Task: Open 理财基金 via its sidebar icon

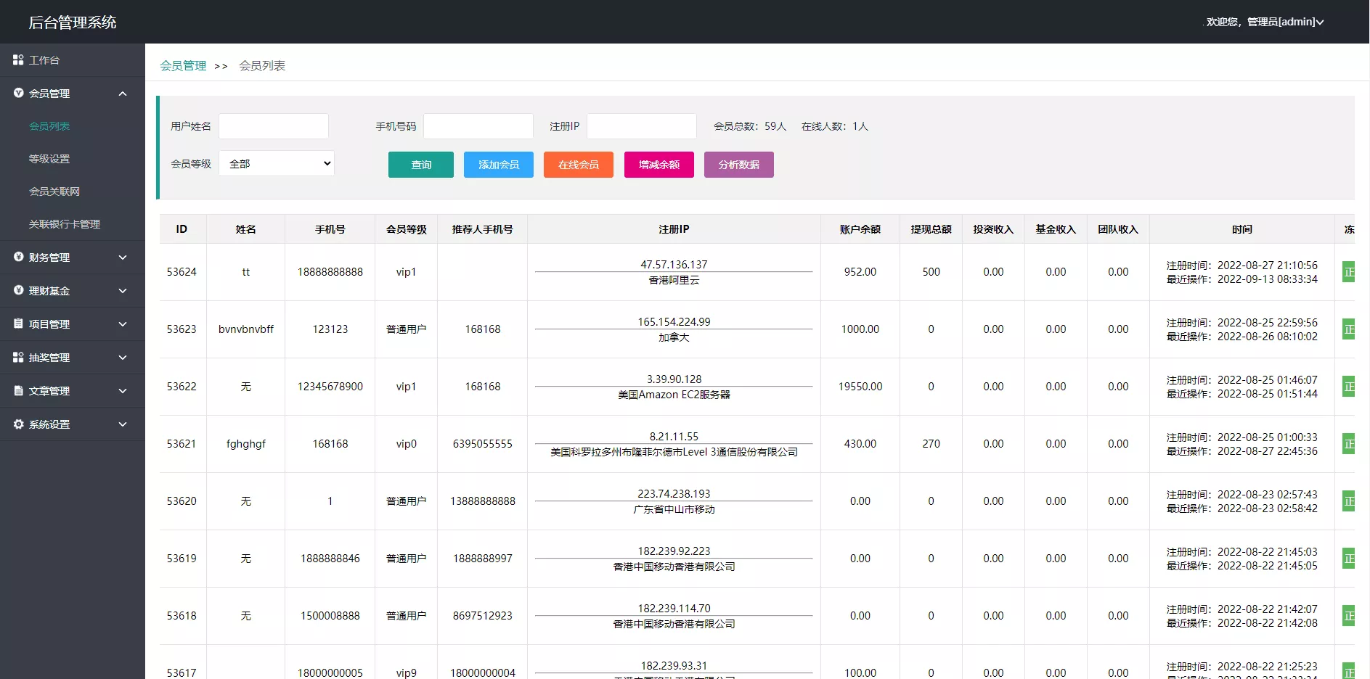Action: [18, 291]
